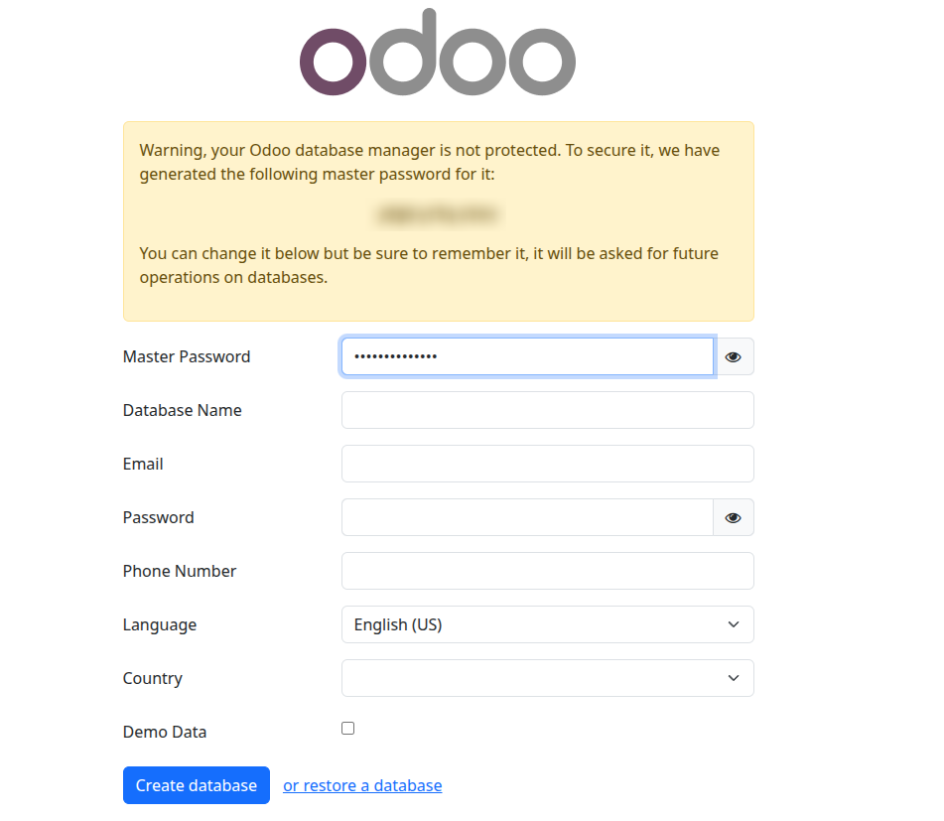Reveal the user Password using eye icon
The image size is (944, 821).
733,518
